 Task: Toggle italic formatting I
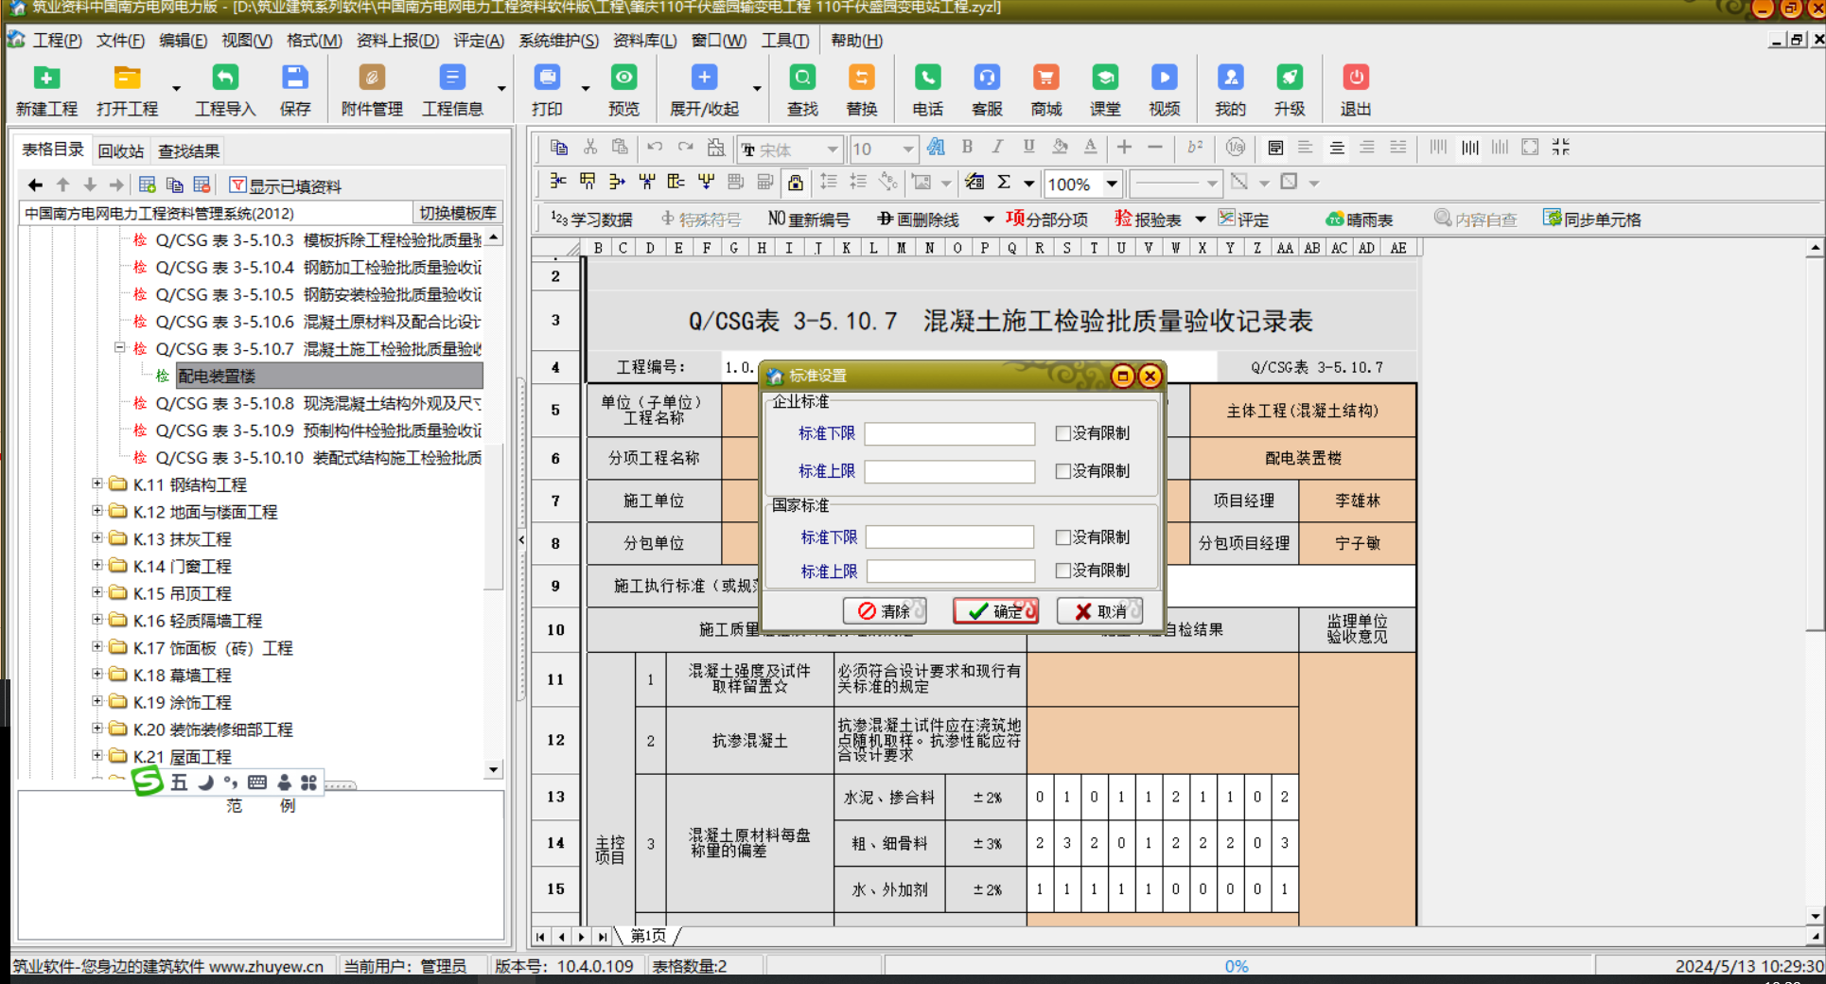pos(997,147)
